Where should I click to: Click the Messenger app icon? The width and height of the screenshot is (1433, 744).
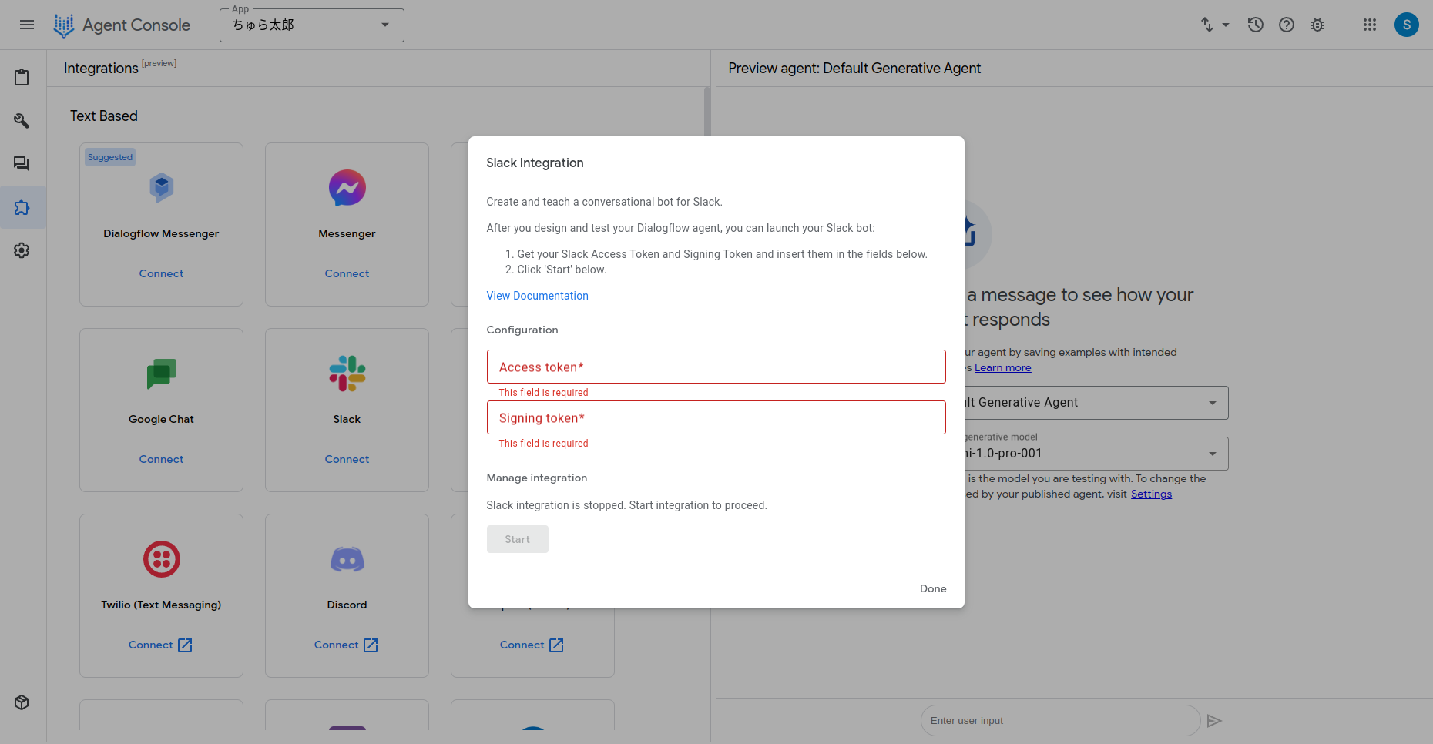click(x=347, y=188)
